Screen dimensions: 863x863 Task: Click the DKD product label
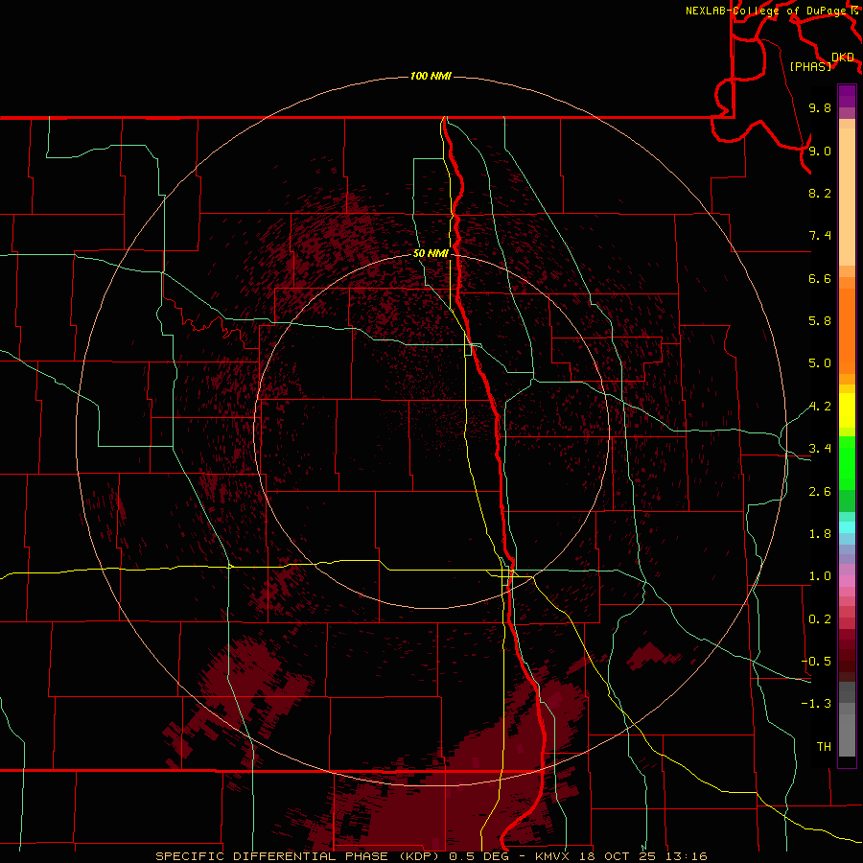(843, 57)
